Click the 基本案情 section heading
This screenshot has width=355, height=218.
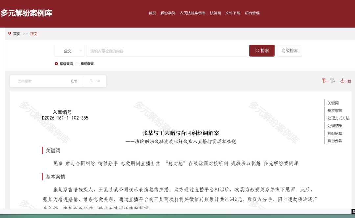(56, 177)
